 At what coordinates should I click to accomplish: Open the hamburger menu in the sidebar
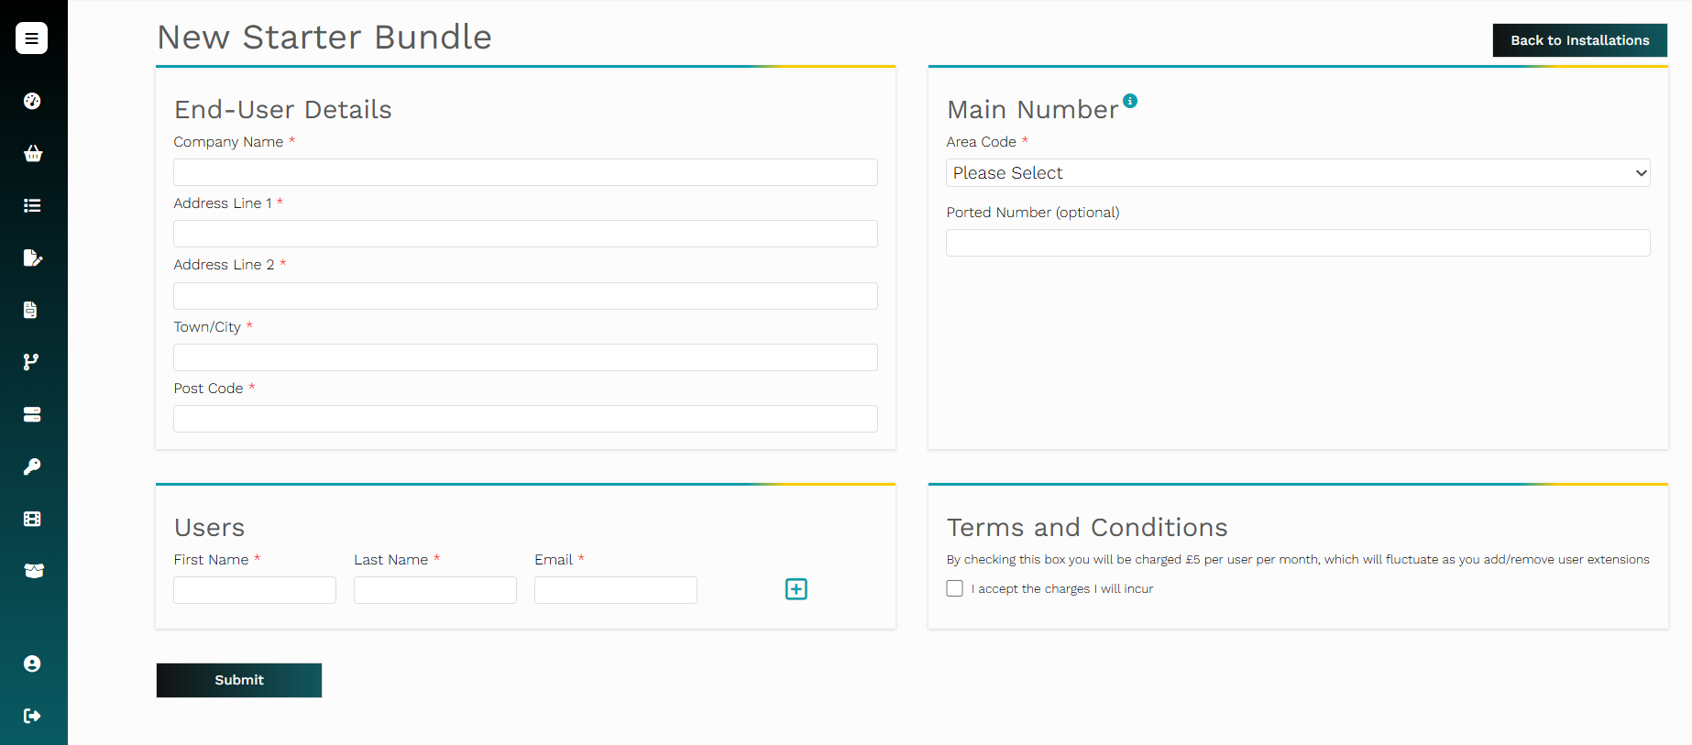point(31,38)
